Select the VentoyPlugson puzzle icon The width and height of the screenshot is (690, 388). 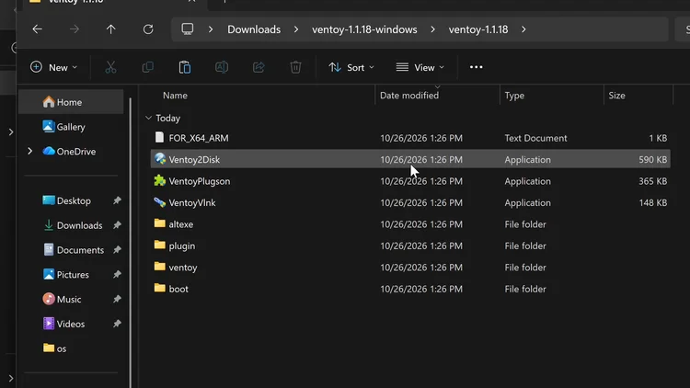[x=160, y=180]
